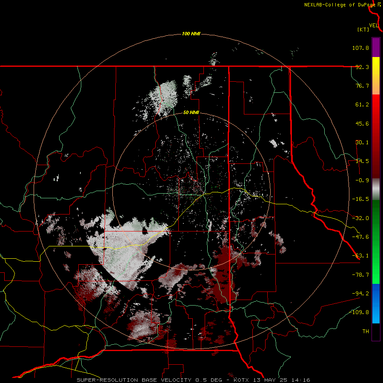Click the 107.8 legend value
This screenshot has width=383, height=383.
(x=360, y=48)
